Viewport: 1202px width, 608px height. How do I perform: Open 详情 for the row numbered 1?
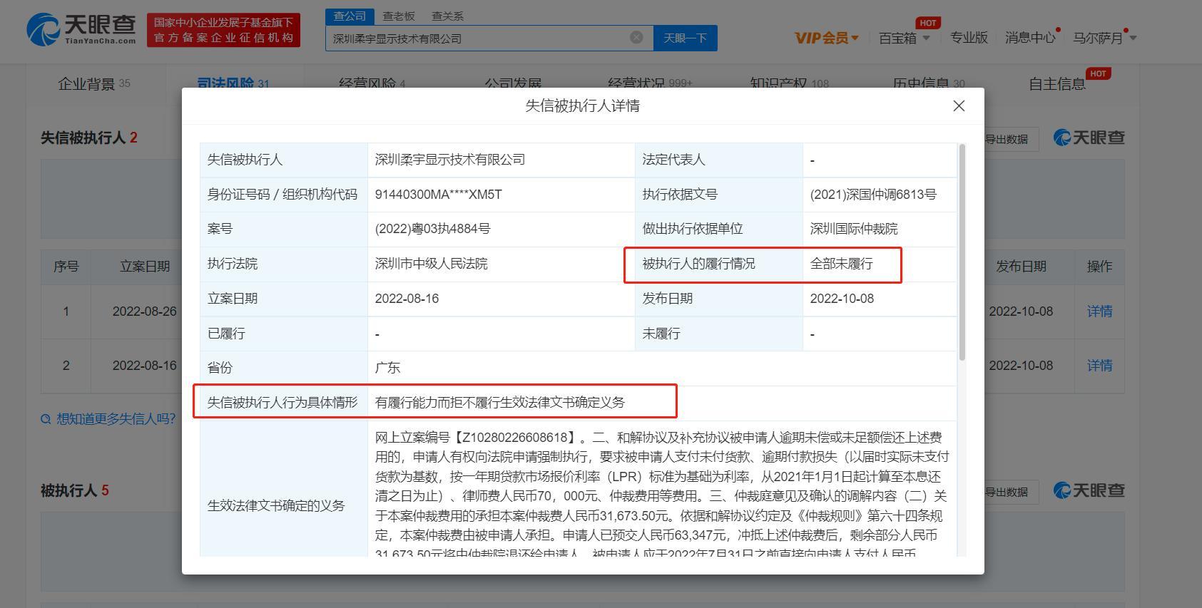1099,311
